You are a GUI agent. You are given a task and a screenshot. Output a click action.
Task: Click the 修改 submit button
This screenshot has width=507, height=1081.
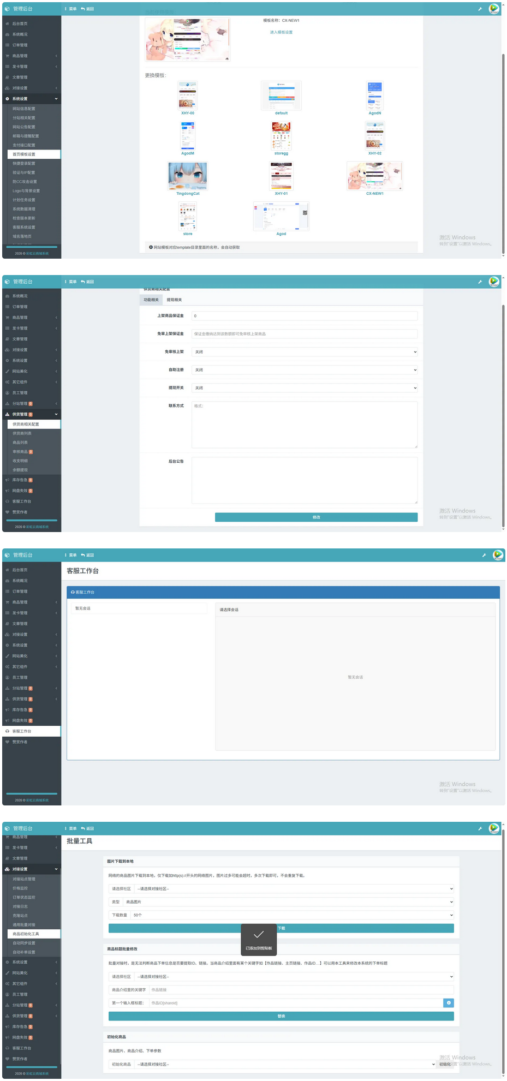click(316, 517)
